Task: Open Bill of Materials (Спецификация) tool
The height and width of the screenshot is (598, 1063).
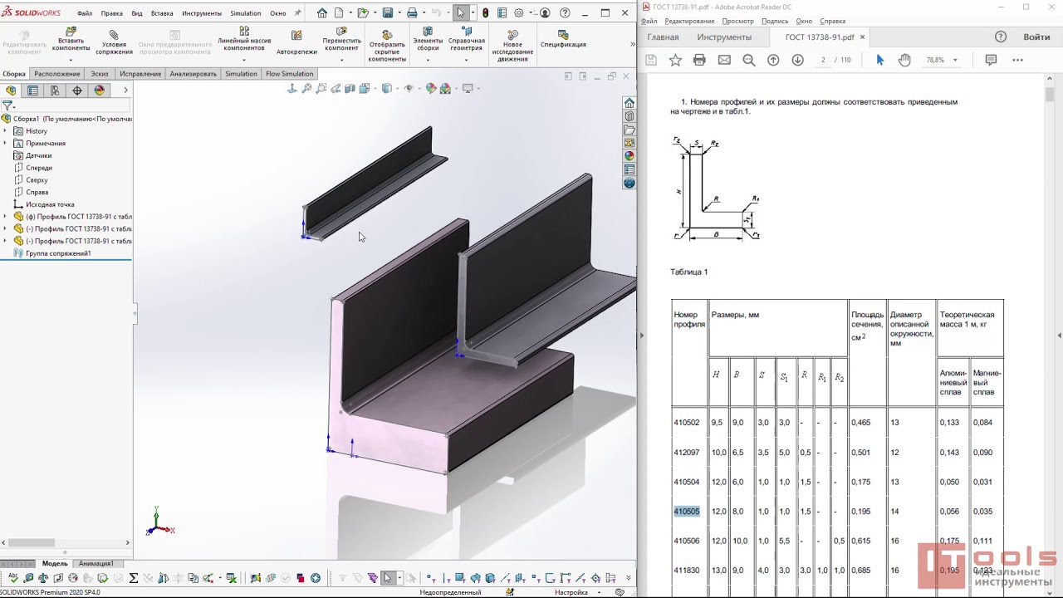Action: click(x=563, y=40)
